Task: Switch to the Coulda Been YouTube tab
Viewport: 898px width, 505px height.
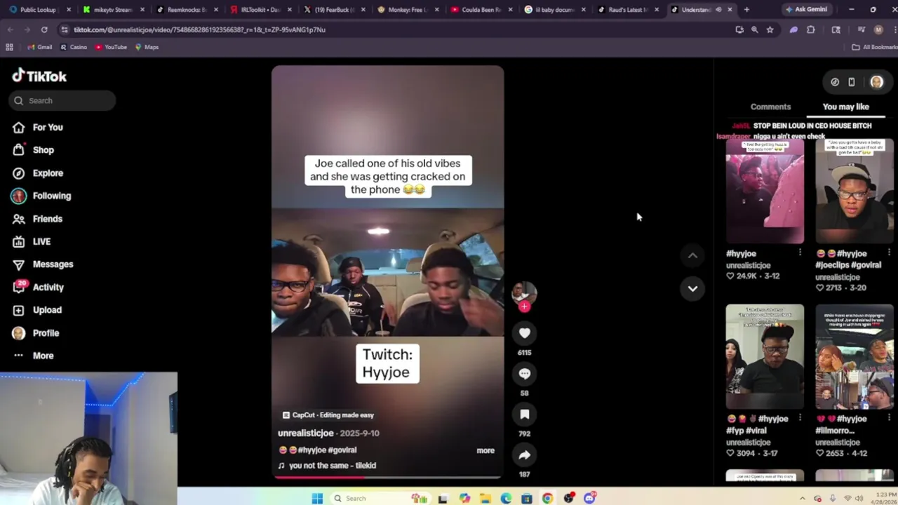Action: (482, 10)
